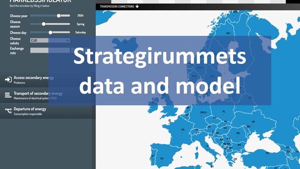The width and height of the screenshot is (300, 169).
Task: Click the Saturday day value
Action: click(x=81, y=32)
